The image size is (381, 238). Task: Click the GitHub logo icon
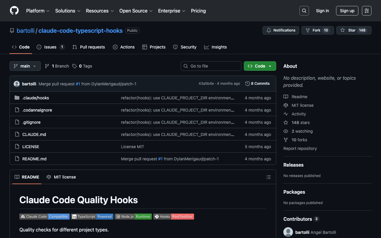pos(14,11)
